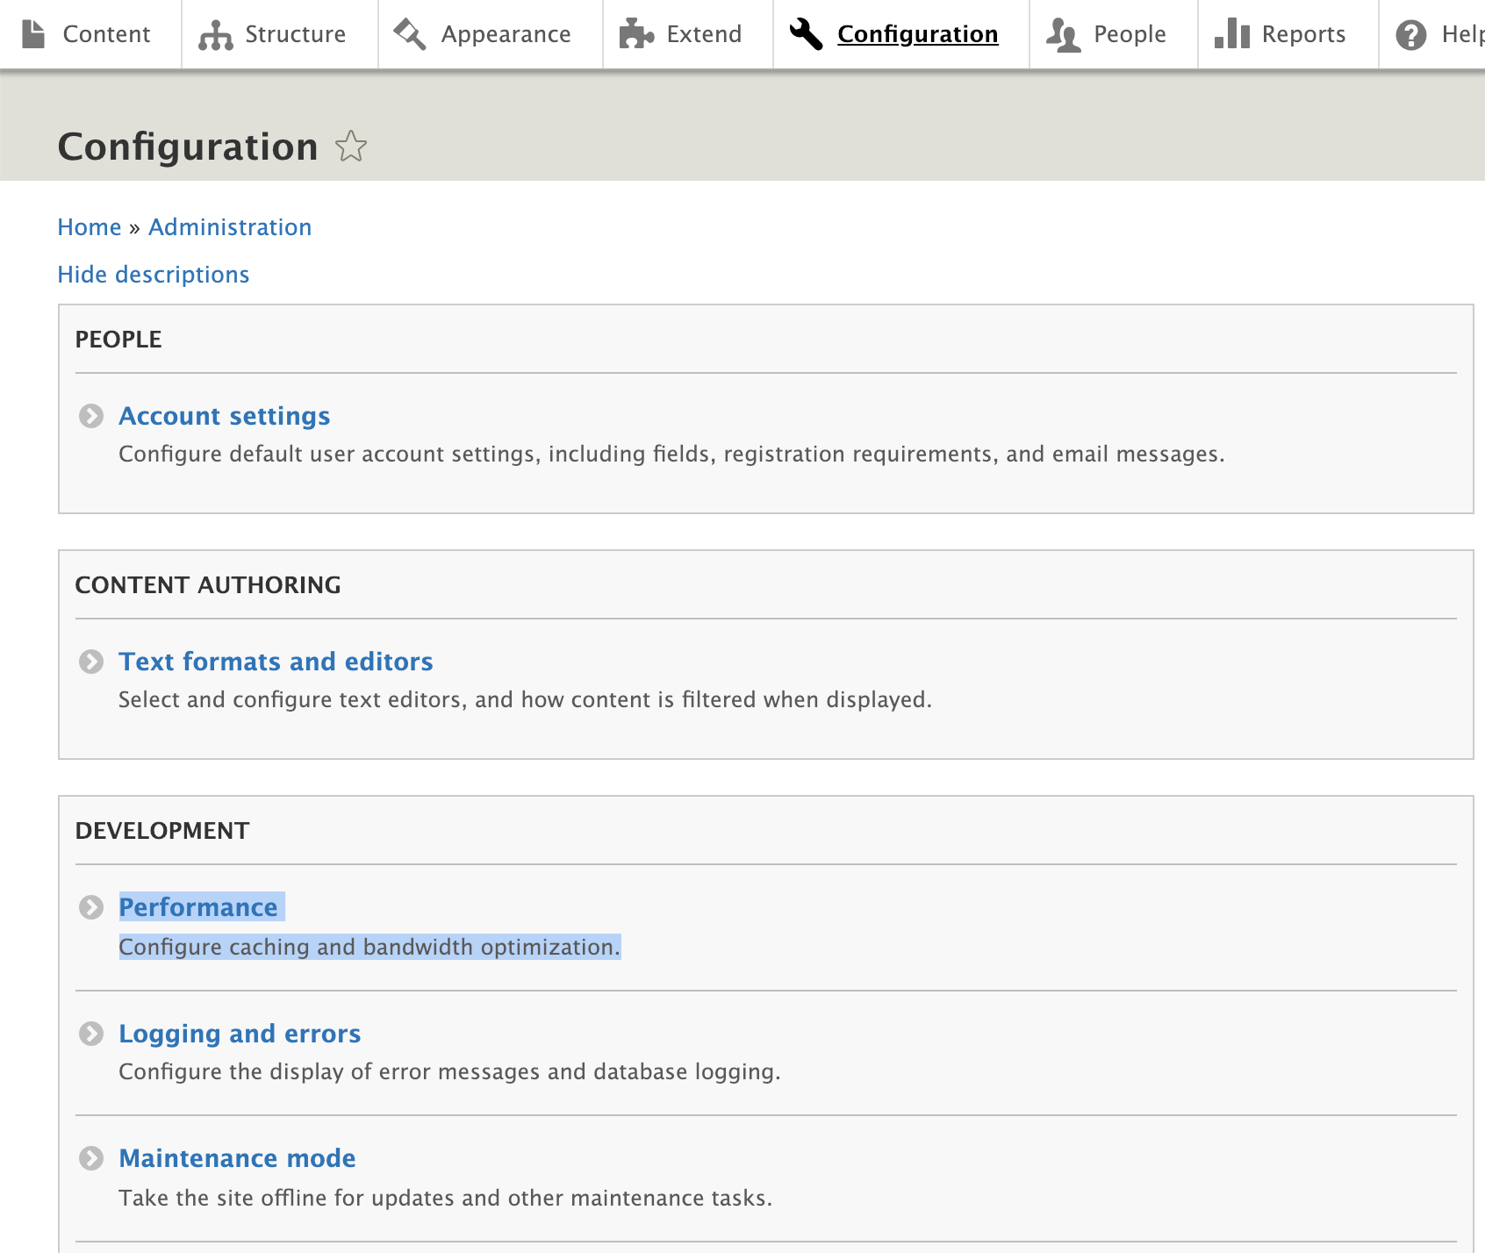The width and height of the screenshot is (1485, 1253).
Task: Click the Configuration page title
Action: point(188,147)
